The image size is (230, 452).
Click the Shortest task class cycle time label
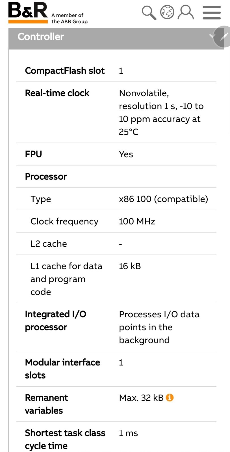(65, 439)
